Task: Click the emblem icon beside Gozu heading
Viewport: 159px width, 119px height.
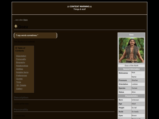Action: (x=16, y=26)
